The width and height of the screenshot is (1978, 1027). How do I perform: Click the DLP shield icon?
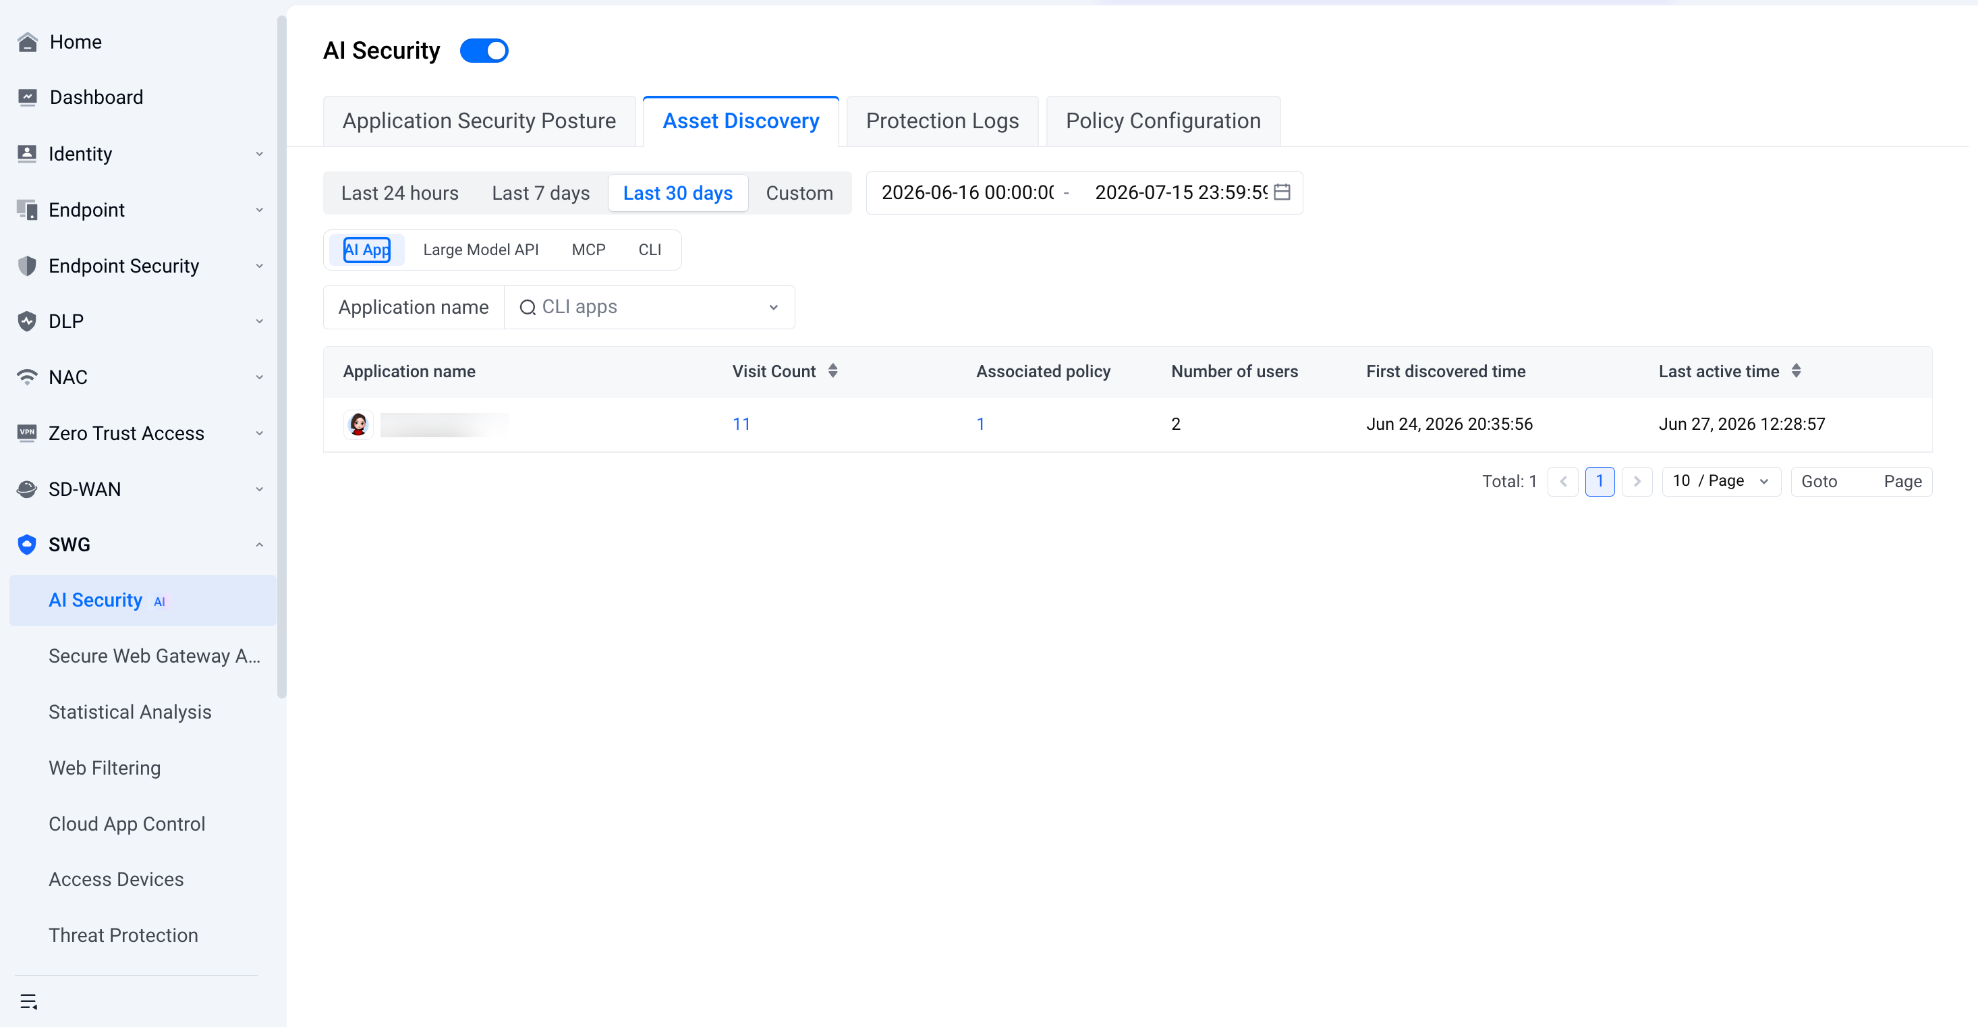(x=28, y=321)
